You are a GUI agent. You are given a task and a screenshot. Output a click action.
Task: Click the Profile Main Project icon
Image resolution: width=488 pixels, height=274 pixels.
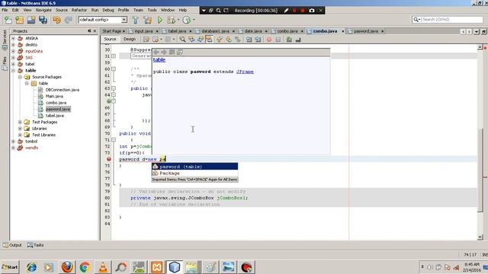click(186, 20)
